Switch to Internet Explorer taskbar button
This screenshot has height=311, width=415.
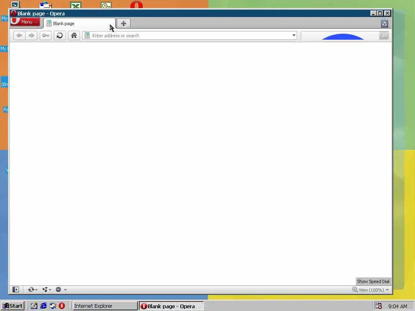click(105, 306)
